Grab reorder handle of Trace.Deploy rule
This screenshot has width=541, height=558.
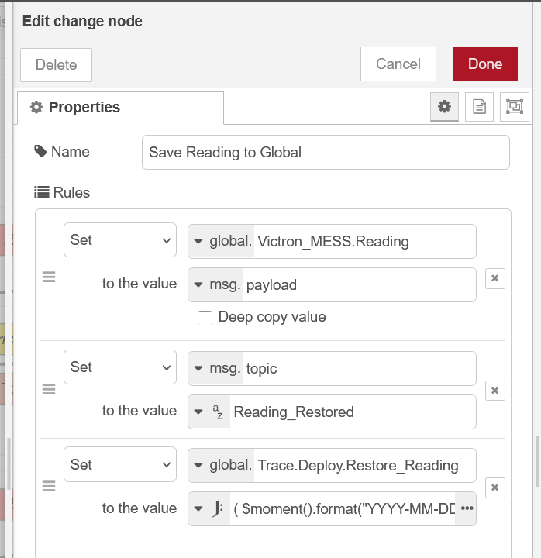pos(49,486)
